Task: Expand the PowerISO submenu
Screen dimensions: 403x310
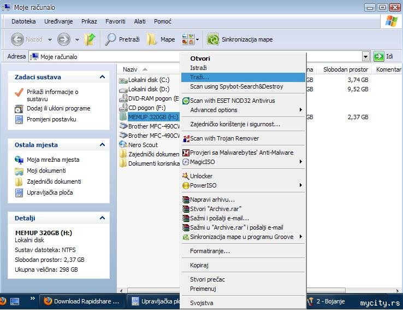Action: tap(243, 185)
